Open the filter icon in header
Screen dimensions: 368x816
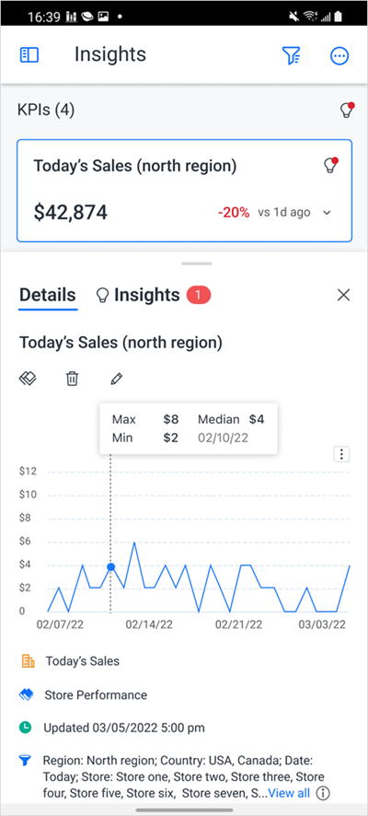coord(291,55)
